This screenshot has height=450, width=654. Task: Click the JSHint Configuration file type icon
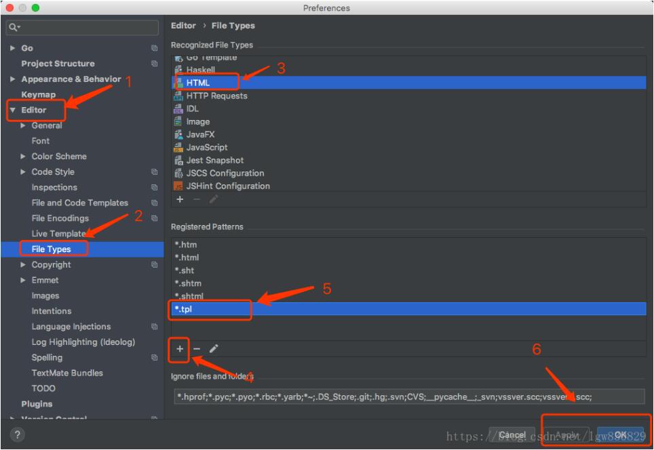click(178, 186)
